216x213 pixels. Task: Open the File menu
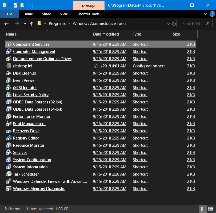pos(10,14)
